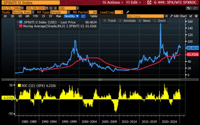Show News on the chart
Image resolution: width=200 pixels, height=125 pixels.
click(x=145, y=21)
